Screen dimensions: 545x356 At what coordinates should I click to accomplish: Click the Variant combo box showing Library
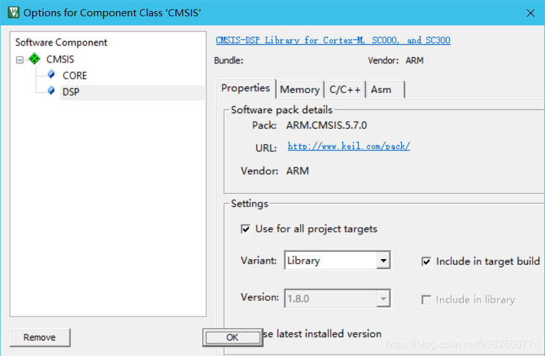337,260
